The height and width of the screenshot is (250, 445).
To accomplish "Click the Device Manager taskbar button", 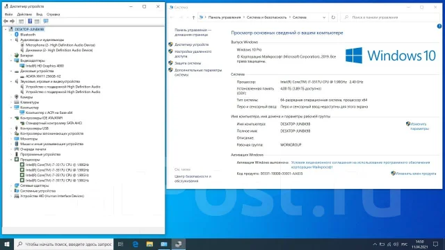I will (x=179, y=244).
